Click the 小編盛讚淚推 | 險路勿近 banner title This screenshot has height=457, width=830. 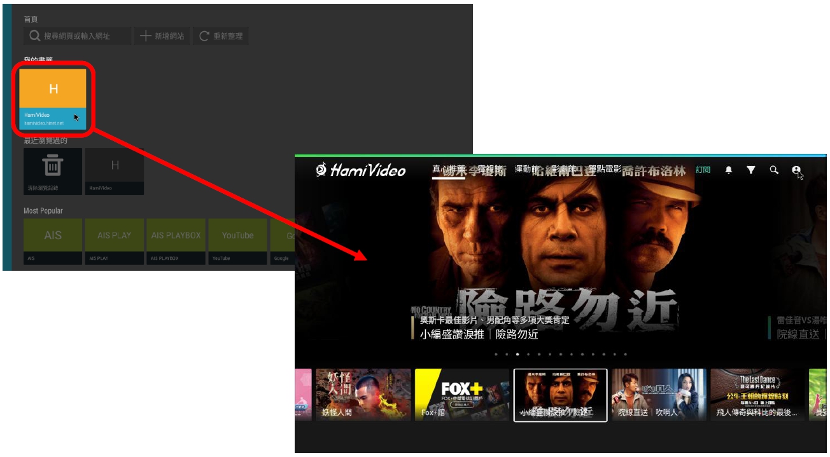pos(479,334)
